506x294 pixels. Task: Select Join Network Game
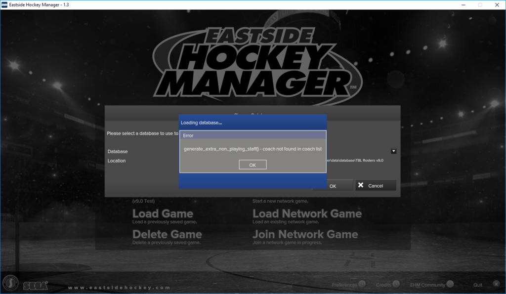coord(305,234)
